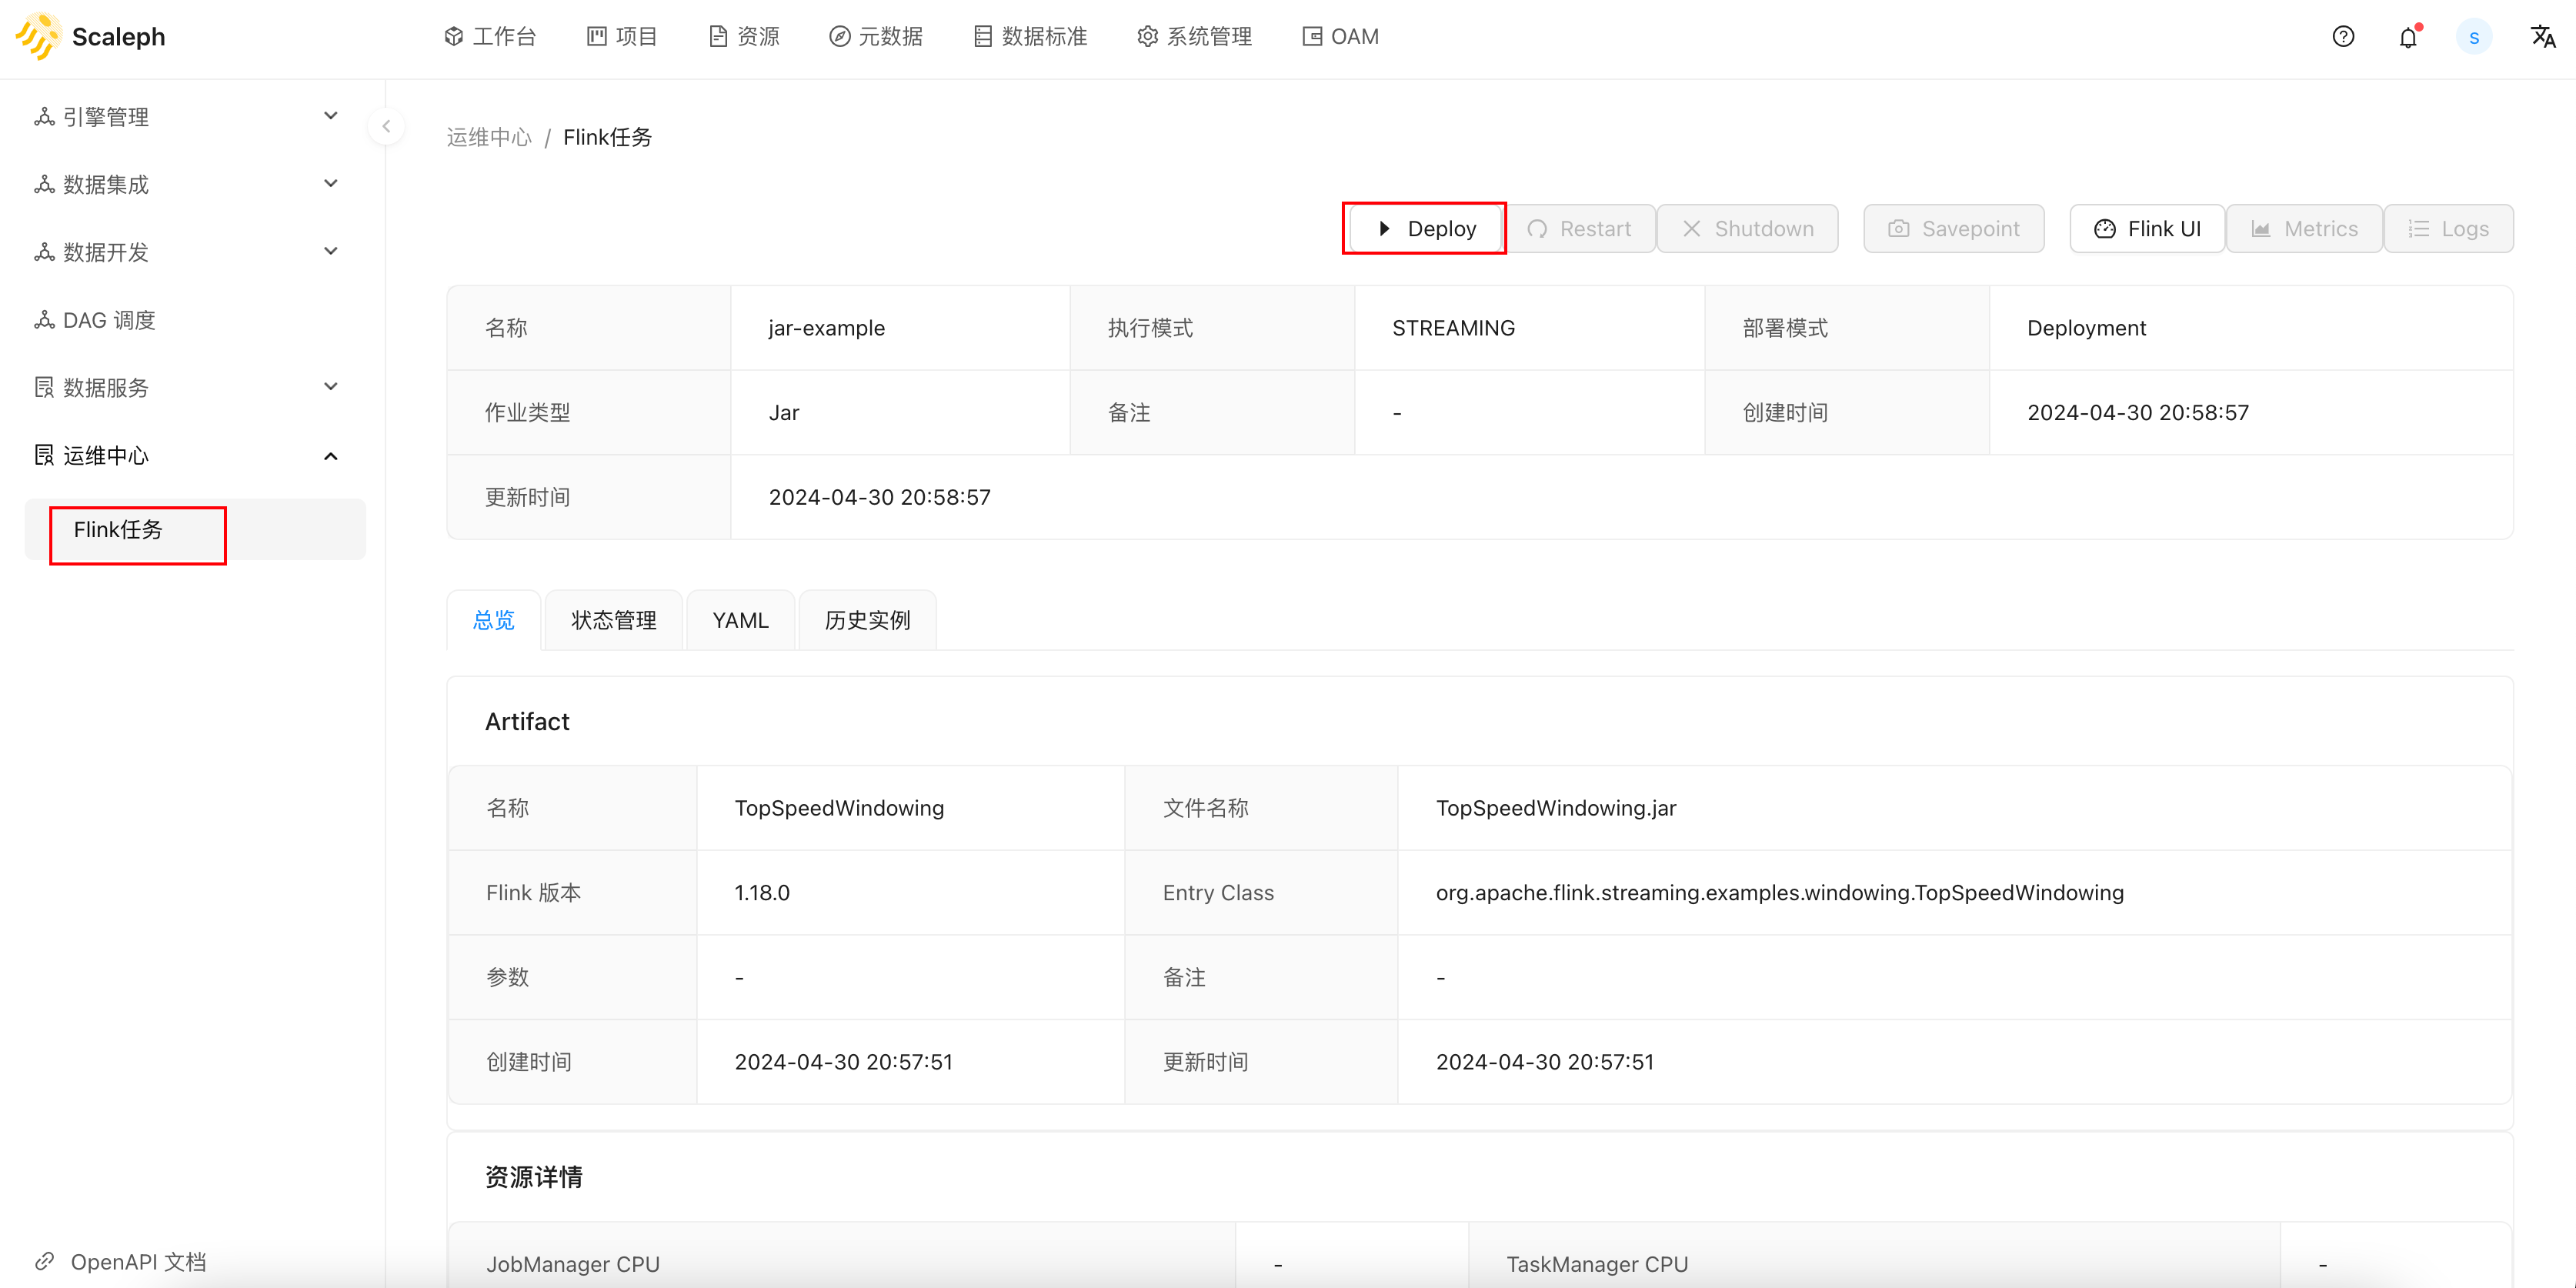Click the Entry Class value text
The image size is (2576, 1288).
point(1779,892)
